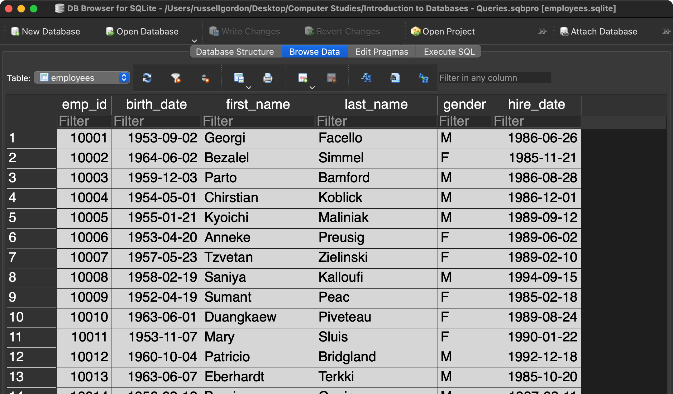
Task: Clear all filters icon
Action: [176, 78]
